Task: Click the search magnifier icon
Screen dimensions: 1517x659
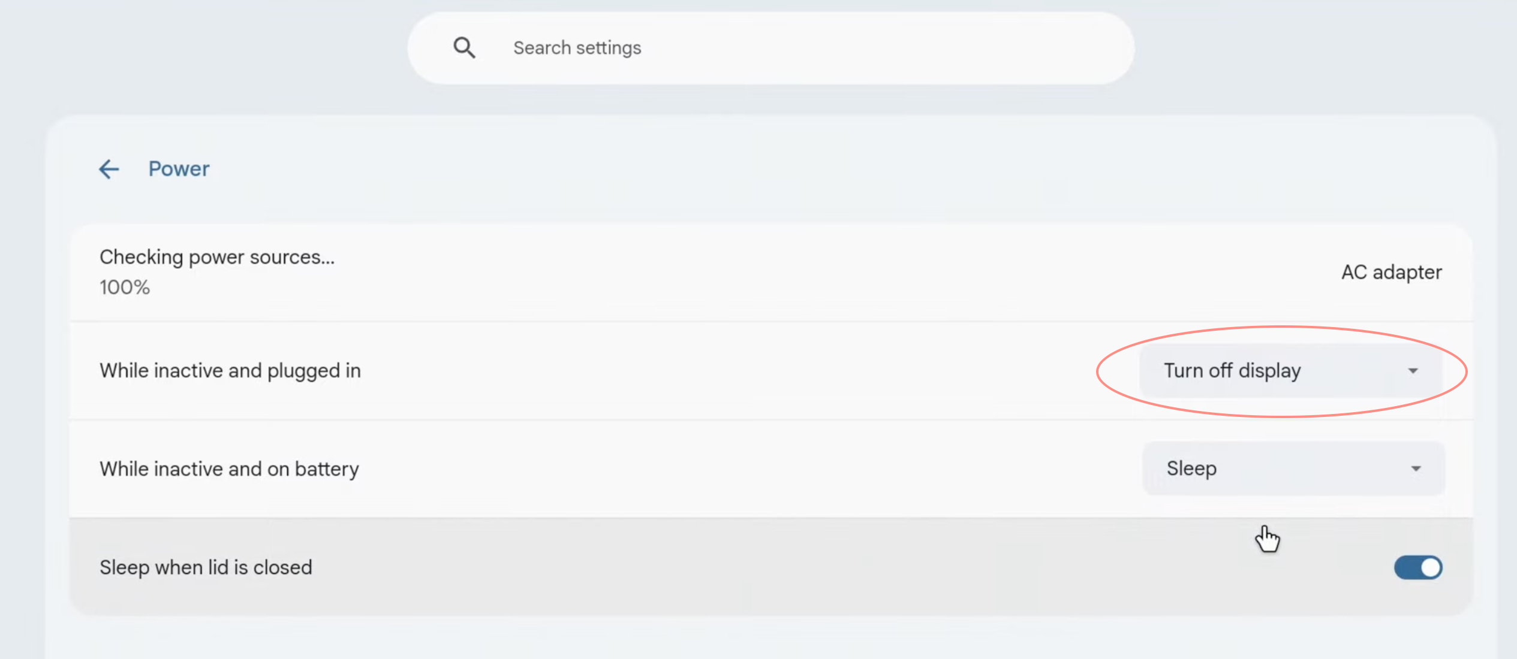Action: 464,47
